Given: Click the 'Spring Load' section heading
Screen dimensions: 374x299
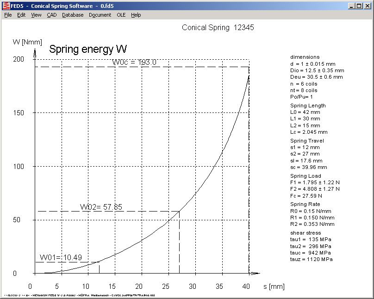Looking at the screenshot, I should pyautogui.click(x=305, y=176).
